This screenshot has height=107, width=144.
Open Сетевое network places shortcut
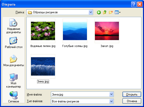(x=14, y=97)
